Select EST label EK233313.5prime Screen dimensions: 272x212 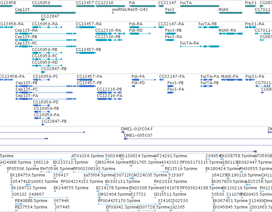click(70, 162)
